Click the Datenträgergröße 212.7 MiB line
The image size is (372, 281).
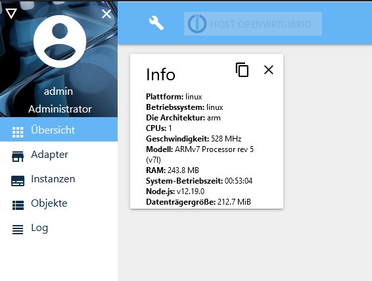(198, 202)
